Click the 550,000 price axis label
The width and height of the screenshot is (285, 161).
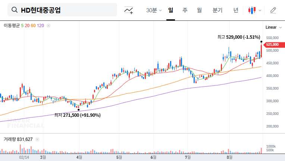point(272,38)
